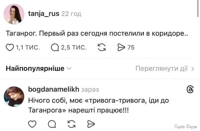Like bogdanamelikh's reply

32,124
